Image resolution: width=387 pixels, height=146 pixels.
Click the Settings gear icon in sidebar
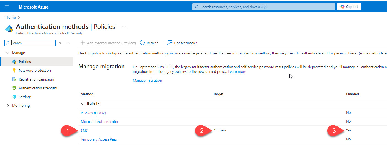click(x=14, y=97)
